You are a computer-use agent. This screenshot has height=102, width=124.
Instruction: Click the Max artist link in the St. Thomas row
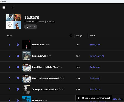tap(121, 99)
